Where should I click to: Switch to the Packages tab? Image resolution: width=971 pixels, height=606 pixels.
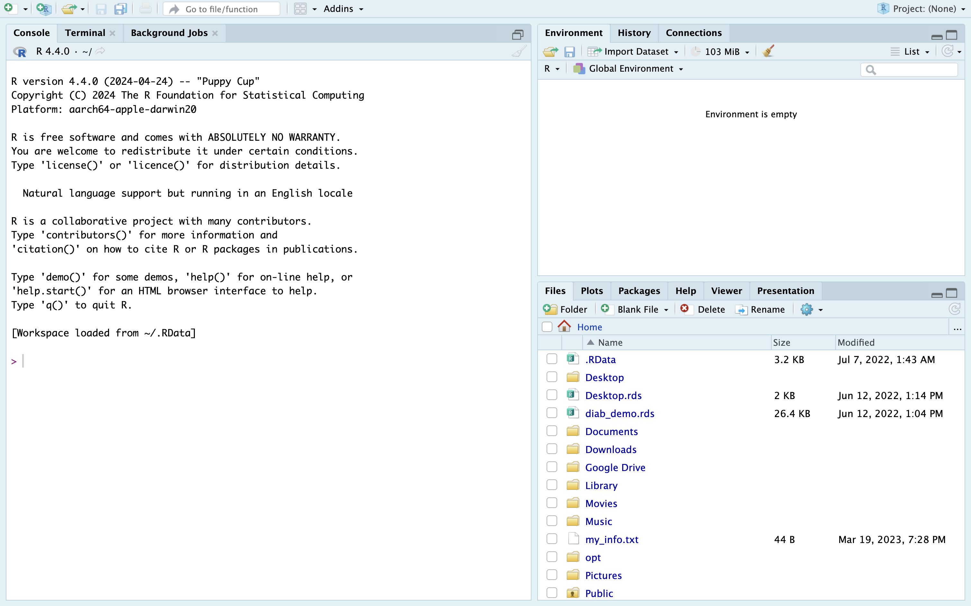[639, 291]
